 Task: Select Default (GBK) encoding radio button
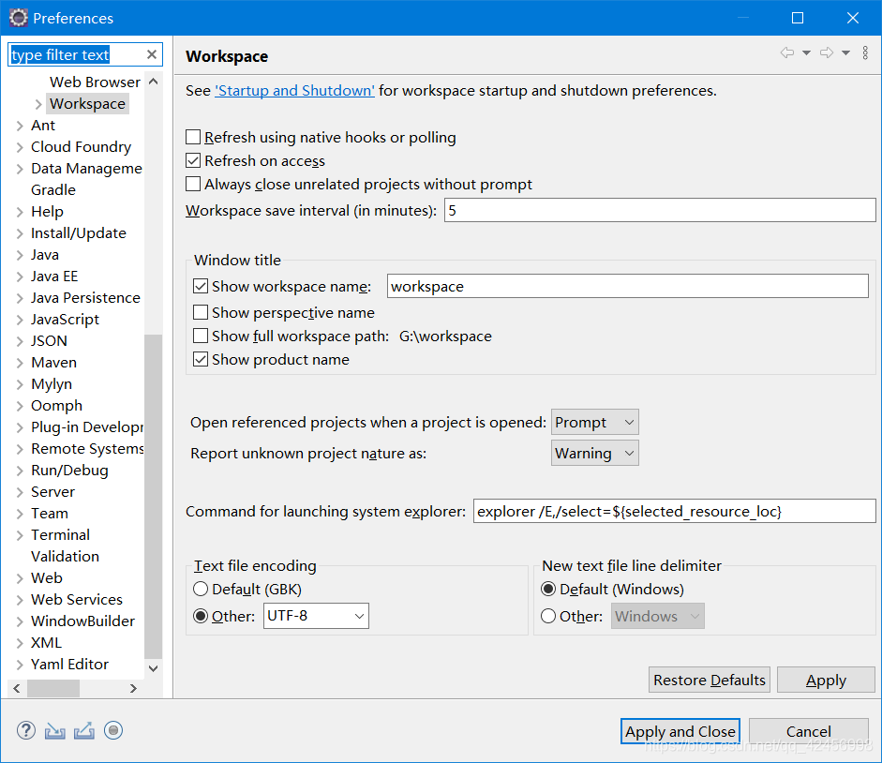point(201,590)
